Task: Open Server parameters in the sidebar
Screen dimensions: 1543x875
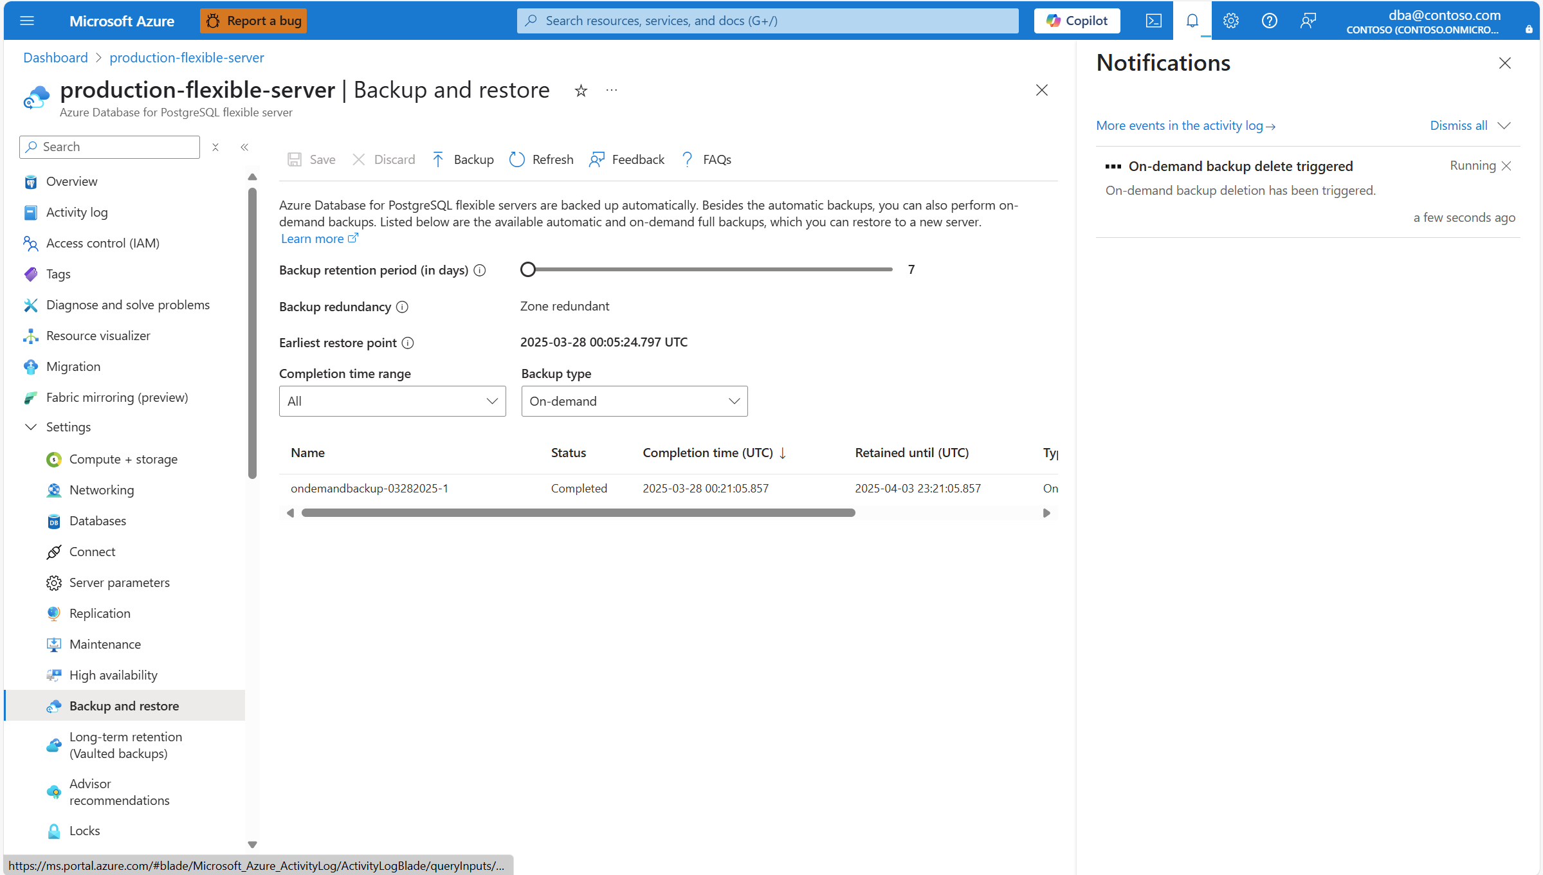Action: click(120, 582)
